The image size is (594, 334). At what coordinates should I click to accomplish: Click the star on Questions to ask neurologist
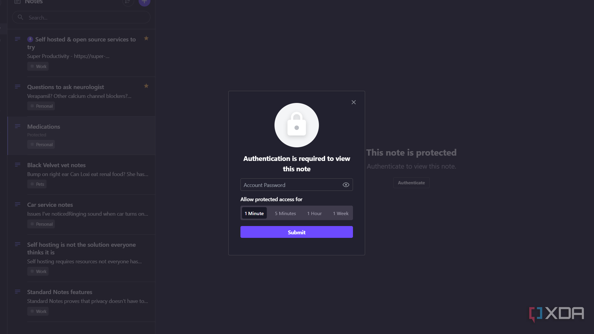pyautogui.click(x=146, y=86)
